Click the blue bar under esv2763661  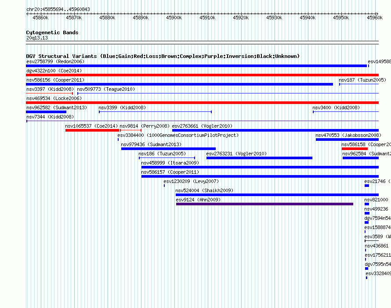click(x=275, y=130)
